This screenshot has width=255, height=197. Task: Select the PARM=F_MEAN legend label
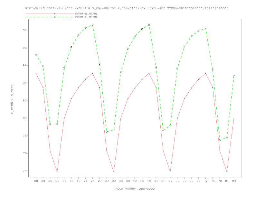[x=86, y=17]
